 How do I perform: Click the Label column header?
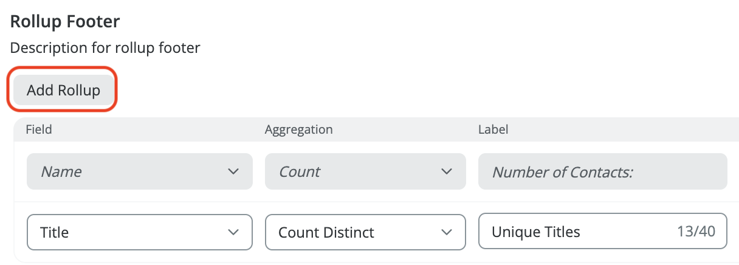point(493,129)
